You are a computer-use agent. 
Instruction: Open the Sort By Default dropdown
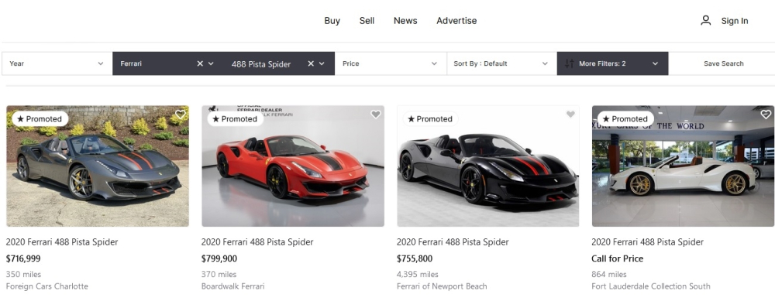501,63
